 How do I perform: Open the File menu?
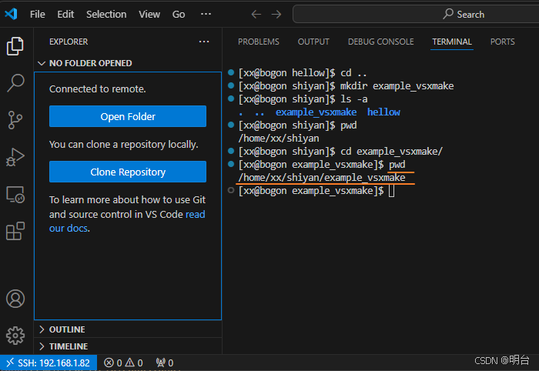click(x=38, y=14)
